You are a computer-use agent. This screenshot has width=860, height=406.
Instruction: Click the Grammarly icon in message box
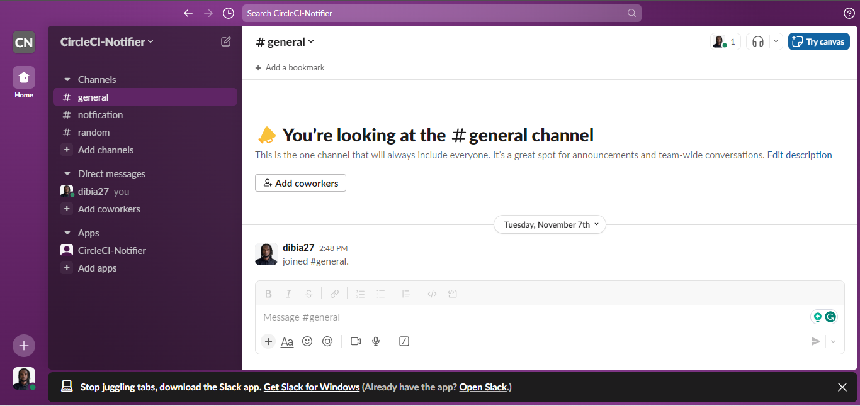tap(830, 317)
